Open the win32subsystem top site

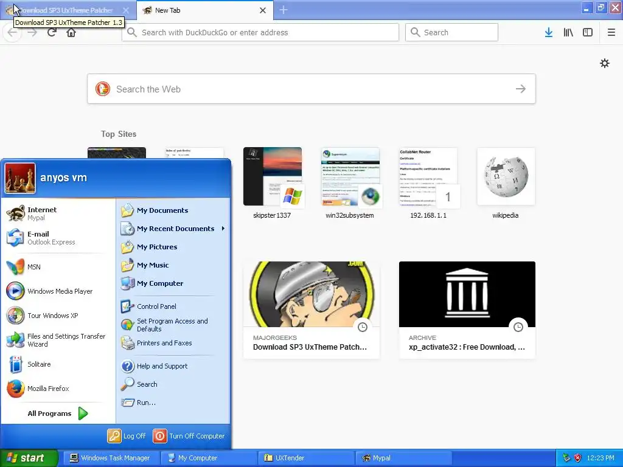click(x=350, y=184)
